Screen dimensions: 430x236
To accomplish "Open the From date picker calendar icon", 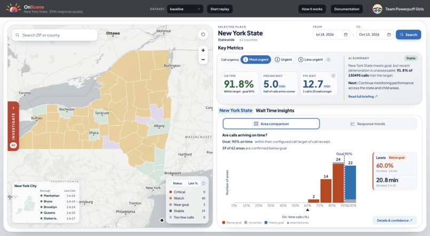I will click(346, 35).
